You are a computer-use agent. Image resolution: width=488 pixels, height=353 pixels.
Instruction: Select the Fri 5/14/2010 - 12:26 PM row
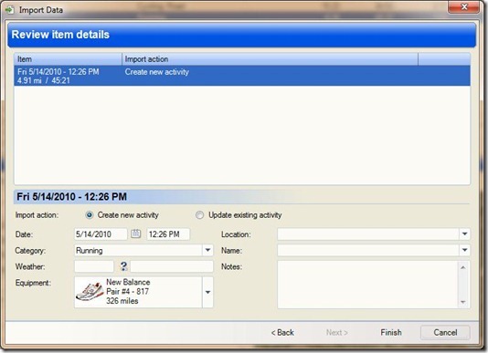242,76
